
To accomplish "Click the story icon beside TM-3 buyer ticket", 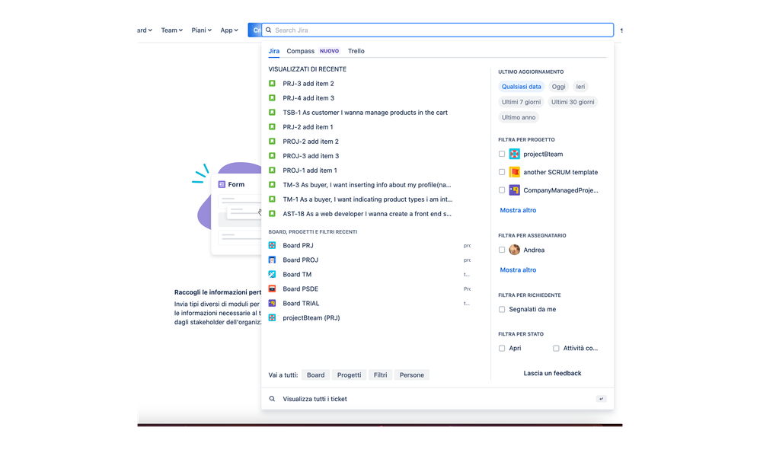I will pyautogui.click(x=273, y=185).
